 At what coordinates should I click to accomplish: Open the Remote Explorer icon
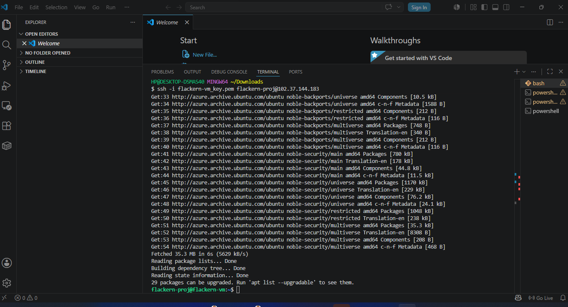[x=6, y=105]
